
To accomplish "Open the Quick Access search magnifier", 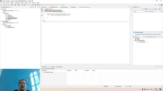I will [156, 5].
